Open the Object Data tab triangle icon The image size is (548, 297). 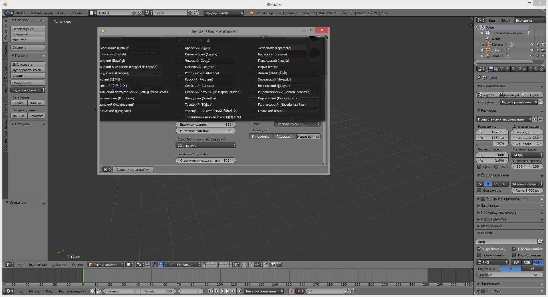tap(530, 69)
